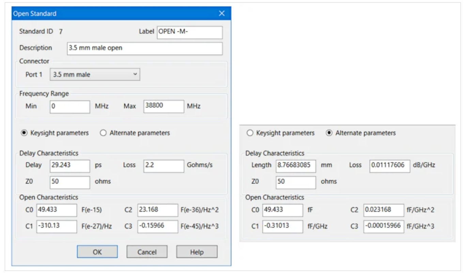
Task: Click the Delay field showing 29.243
Action: point(70,165)
